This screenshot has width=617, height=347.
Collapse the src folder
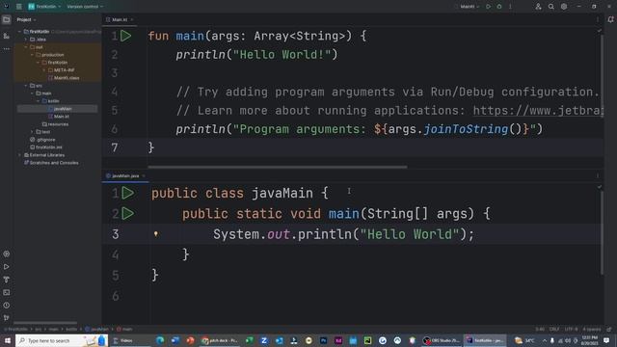click(26, 86)
